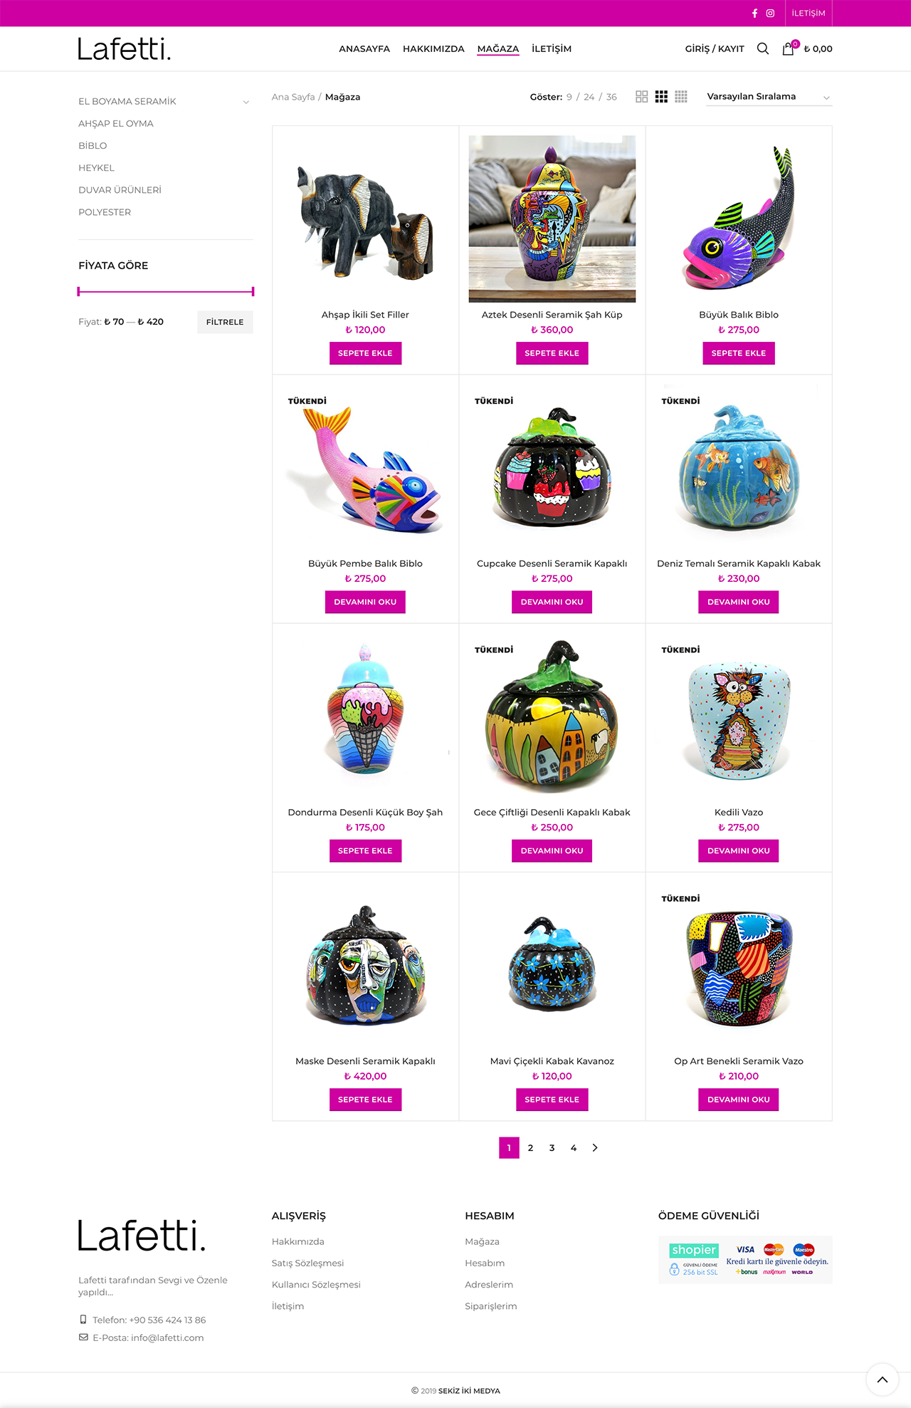Go to Anasayfa in navigation

[x=364, y=48]
